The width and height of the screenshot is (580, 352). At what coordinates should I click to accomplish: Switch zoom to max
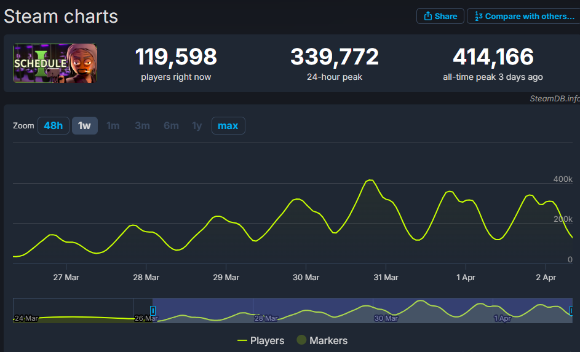[228, 125]
